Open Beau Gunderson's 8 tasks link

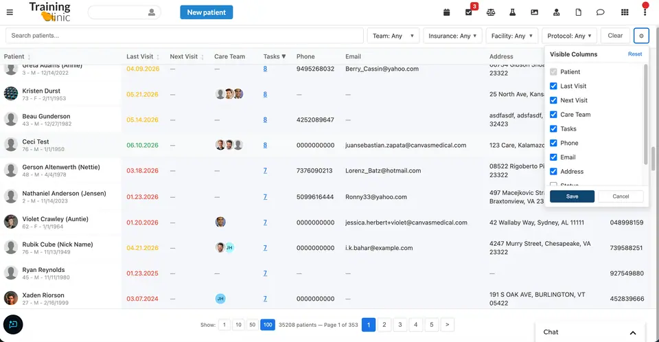pyautogui.click(x=265, y=119)
